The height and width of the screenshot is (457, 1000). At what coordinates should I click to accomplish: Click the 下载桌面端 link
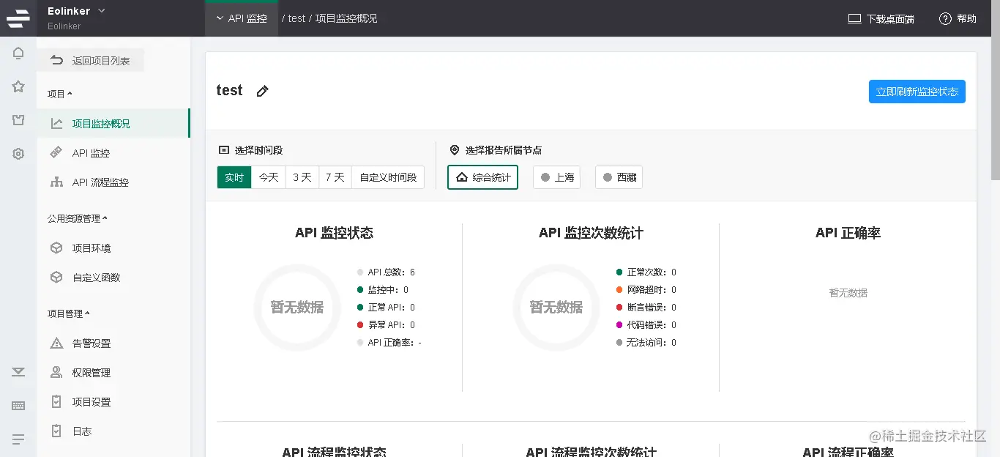(881, 19)
